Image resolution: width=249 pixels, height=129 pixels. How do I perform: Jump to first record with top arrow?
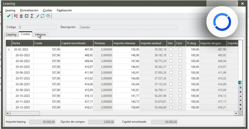[x=240, y=87]
